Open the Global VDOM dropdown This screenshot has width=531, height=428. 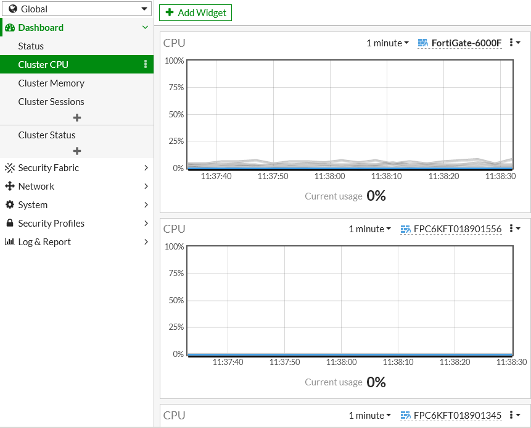[x=76, y=9]
